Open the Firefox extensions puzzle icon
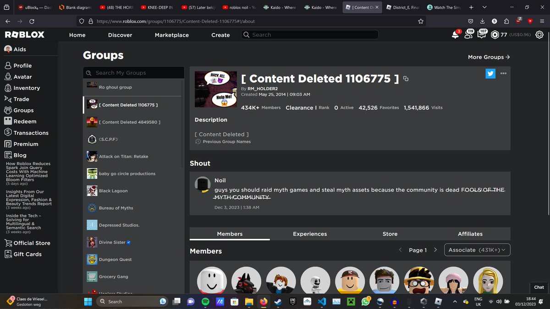 tap(506, 21)
